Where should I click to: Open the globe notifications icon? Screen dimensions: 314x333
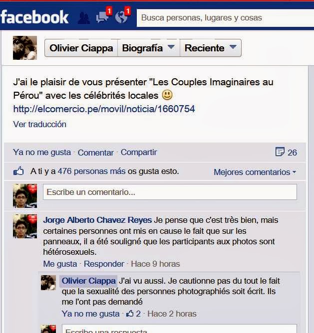(x=123, y=15)
